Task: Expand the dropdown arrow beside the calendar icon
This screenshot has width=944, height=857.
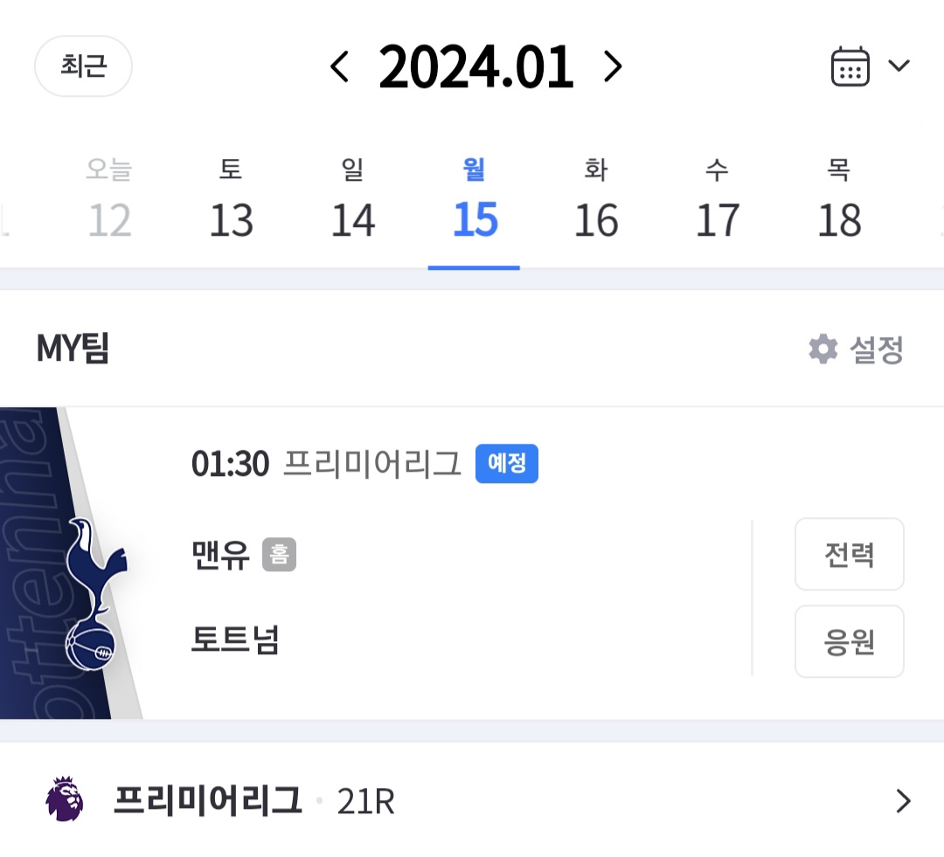Action: (899, 65)
